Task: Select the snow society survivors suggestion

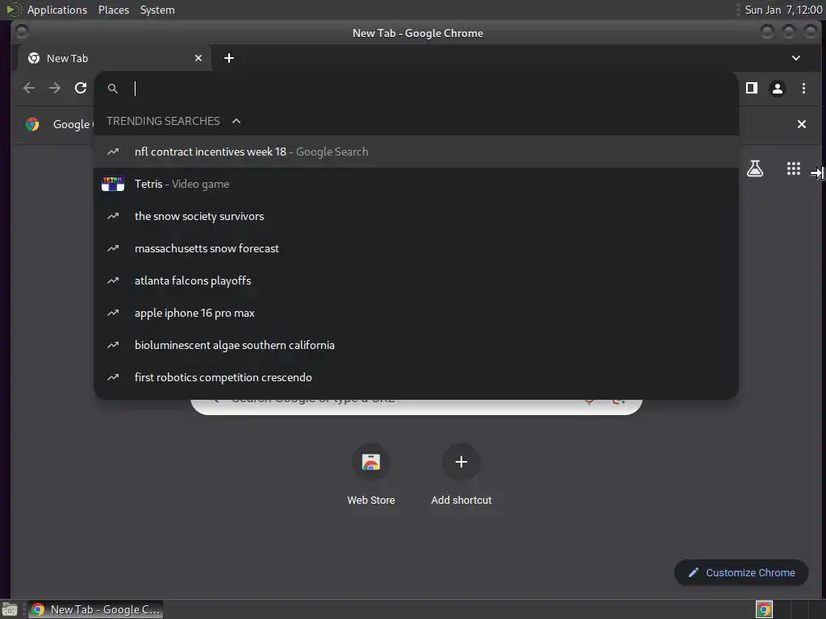Action: [x=416, y=216]
